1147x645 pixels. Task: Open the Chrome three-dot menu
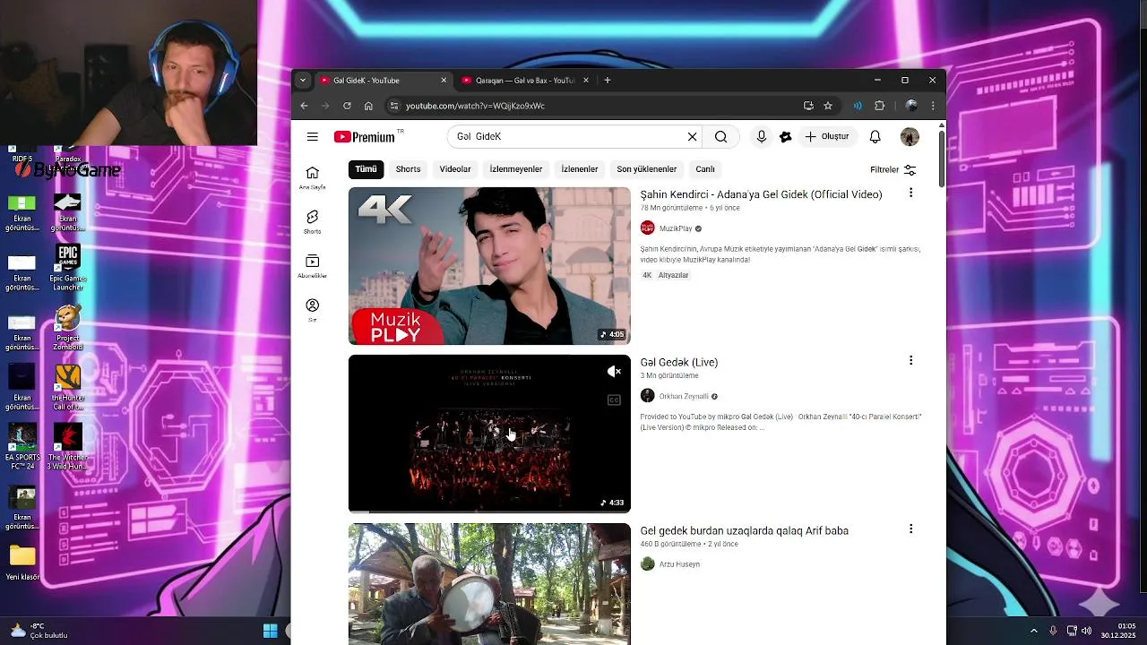tap(933, 106)
